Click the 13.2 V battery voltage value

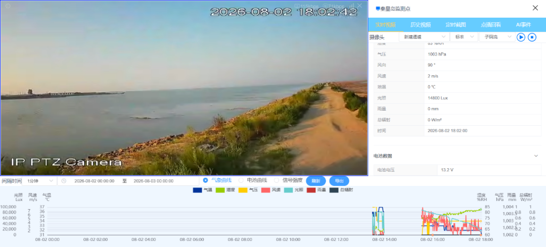447,170
